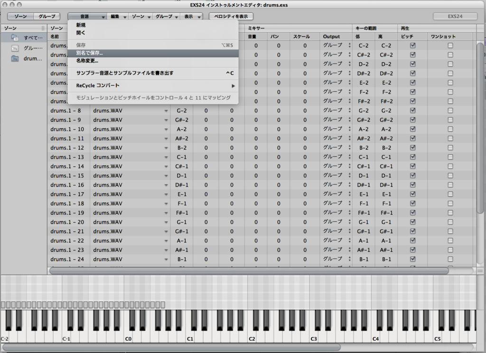Screen dimensions: 486x353
Task: Click the ゾーン view button
Action: coord(20,17)
